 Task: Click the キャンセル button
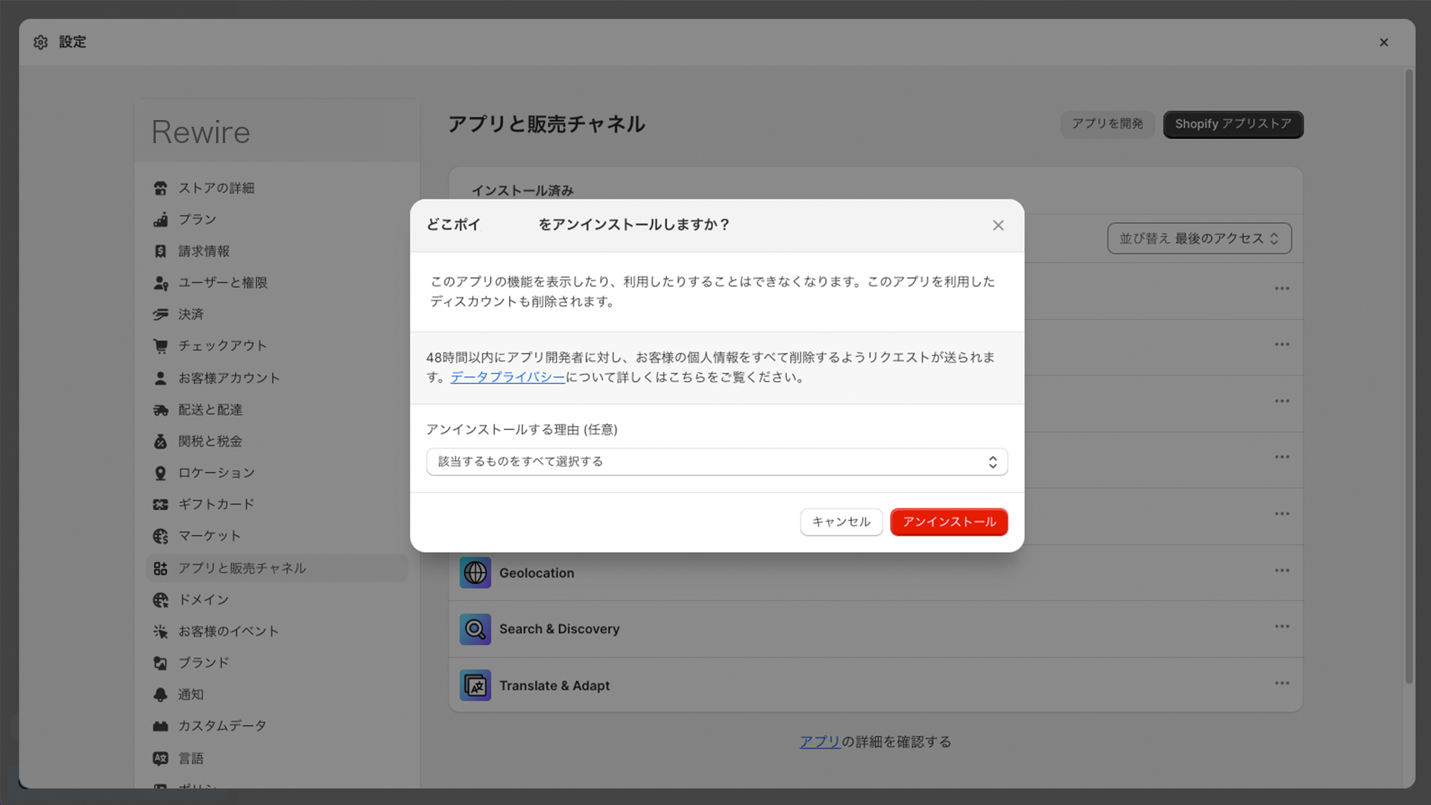click(x=841, y=522)
